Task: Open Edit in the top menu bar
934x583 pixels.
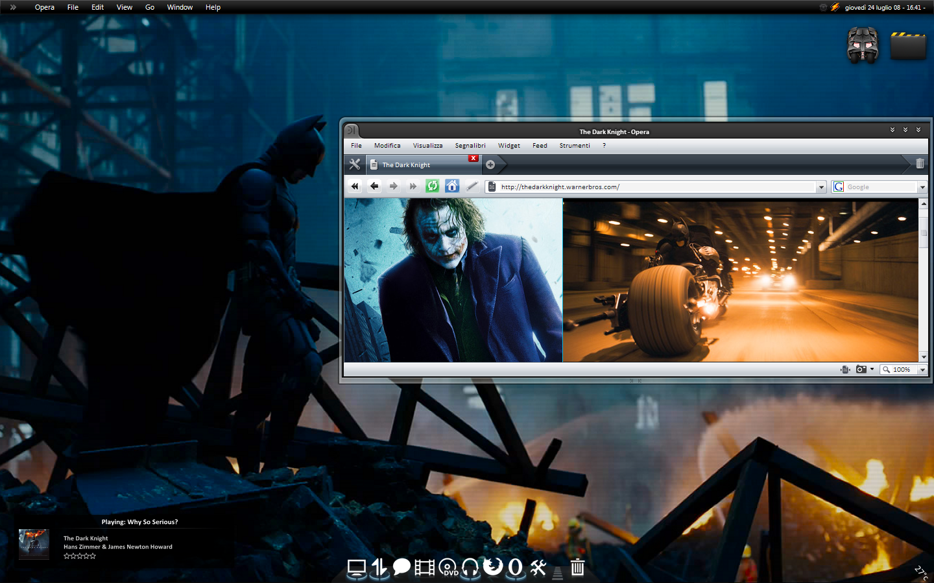Action: click(97, 7)
